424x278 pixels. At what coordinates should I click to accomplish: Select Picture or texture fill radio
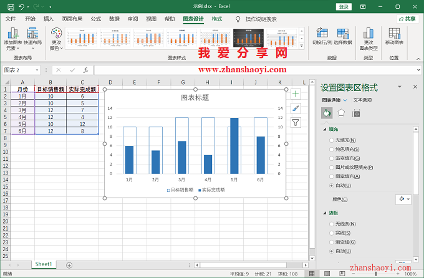(332, 168)
